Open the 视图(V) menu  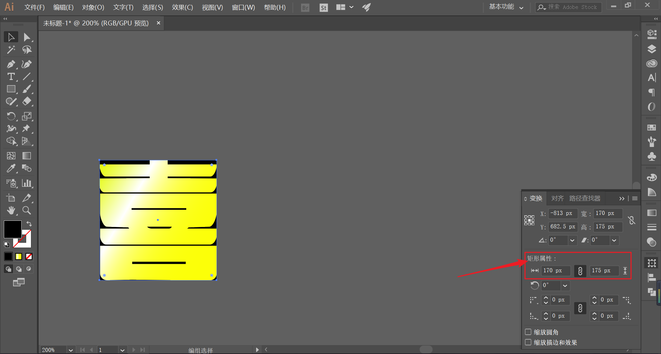coord(212,7)
